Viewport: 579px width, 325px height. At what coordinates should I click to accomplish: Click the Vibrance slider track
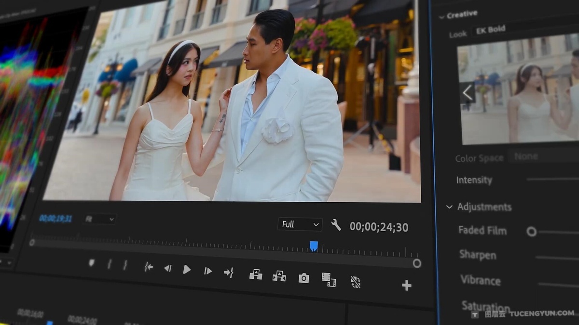point(558,285)
